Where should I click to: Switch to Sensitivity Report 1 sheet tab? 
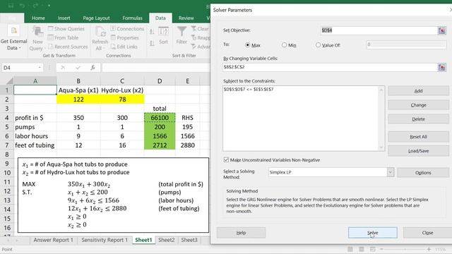(x=105, y=240)
